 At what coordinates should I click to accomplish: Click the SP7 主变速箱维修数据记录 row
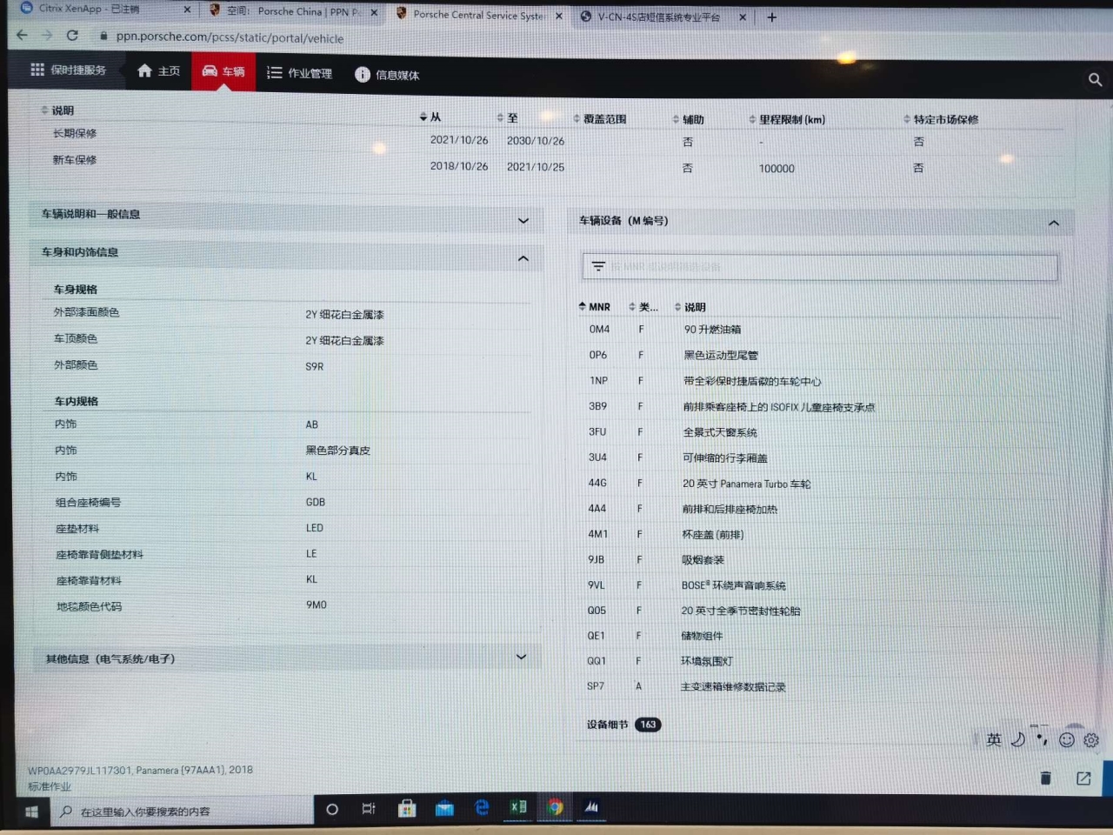pyautogui.click(x=817, y=686)
